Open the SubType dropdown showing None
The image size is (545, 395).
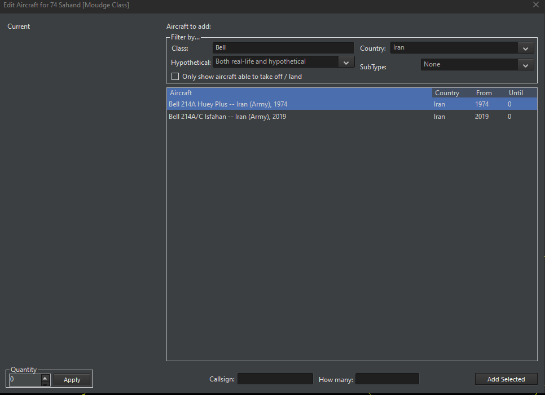pos(477,65)
